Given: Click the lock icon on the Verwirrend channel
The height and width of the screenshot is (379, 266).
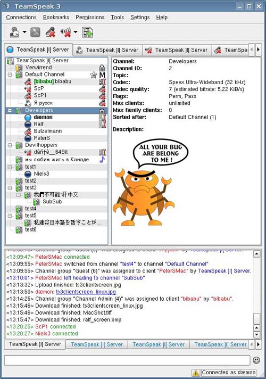Looking at the screenshot, I should 102,68.
